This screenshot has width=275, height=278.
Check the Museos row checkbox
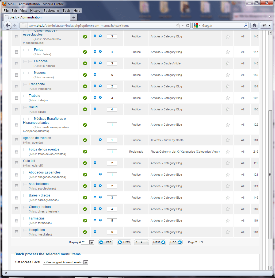point(17,75)
